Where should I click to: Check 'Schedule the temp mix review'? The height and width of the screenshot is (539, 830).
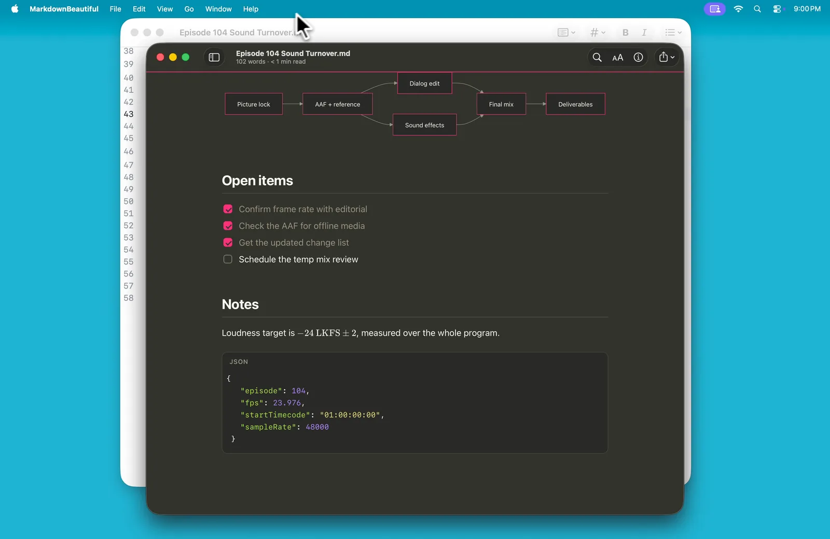pyautogui.click(x=228, y=259)
